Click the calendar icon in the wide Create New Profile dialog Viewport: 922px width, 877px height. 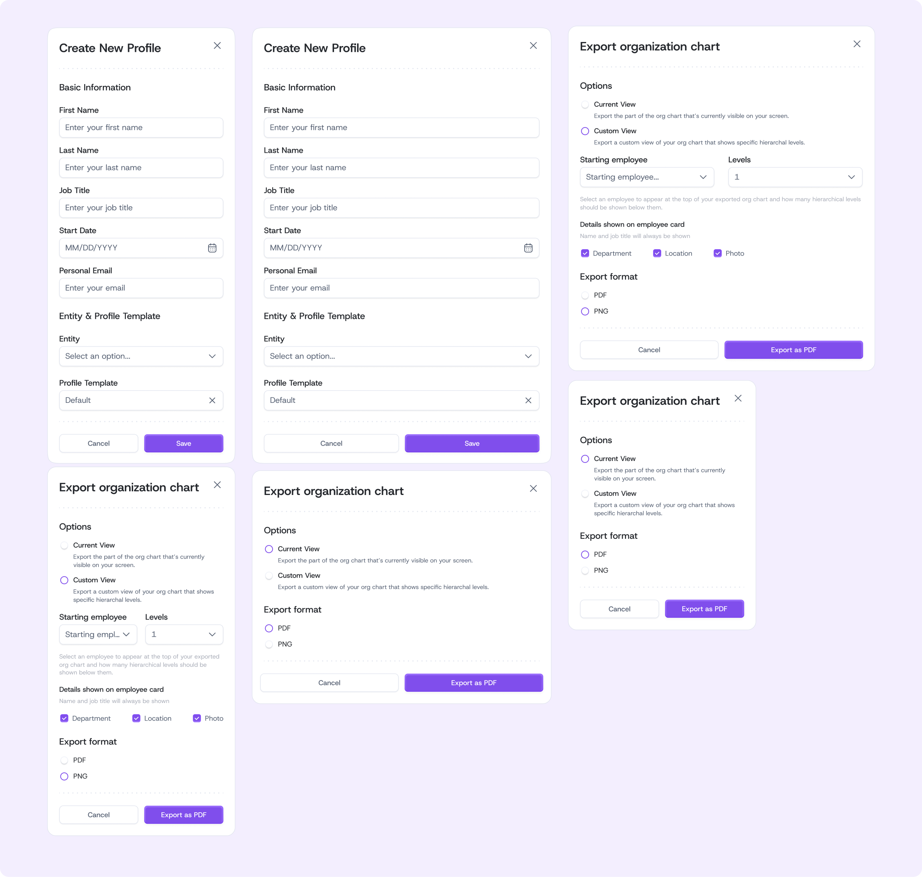pyautogui.click(x=528, y=248)
